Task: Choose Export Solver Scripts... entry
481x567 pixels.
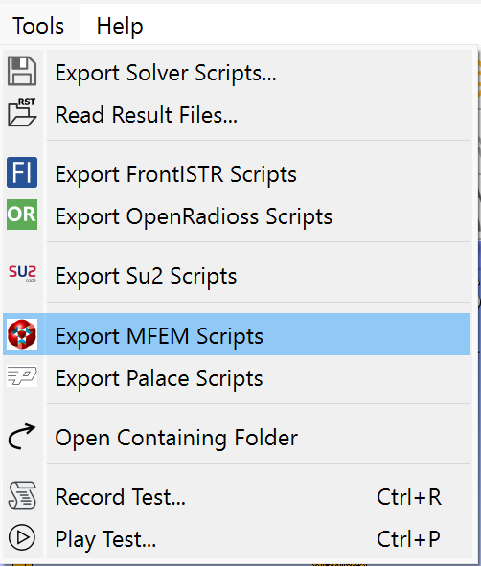Action: click(x=237, y=73)
